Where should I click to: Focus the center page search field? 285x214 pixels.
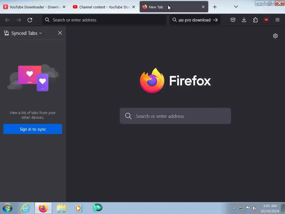click(175, 116)
